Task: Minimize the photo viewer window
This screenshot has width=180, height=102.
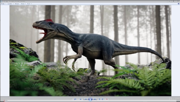Action: tap(169, 1)
